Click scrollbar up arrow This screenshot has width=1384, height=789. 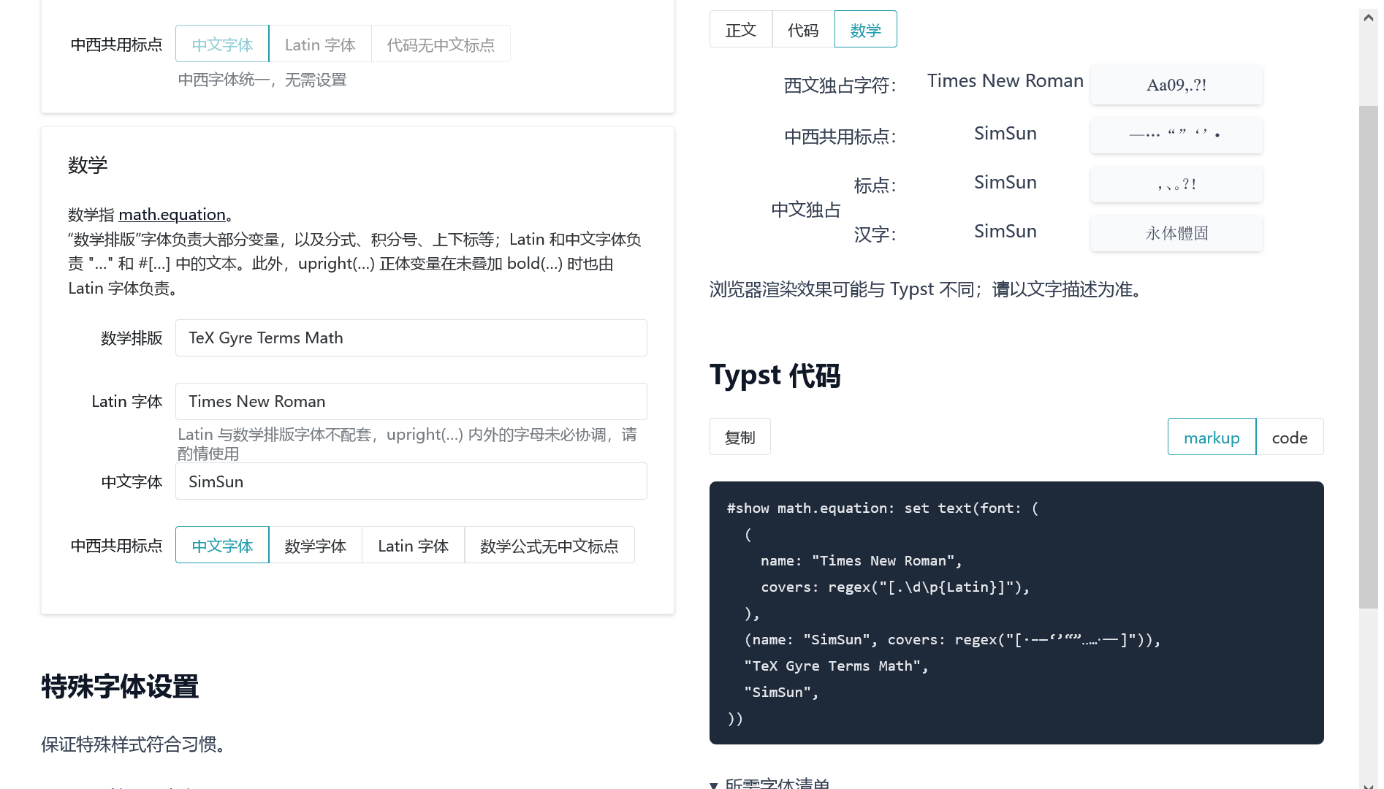(1368, 18)
